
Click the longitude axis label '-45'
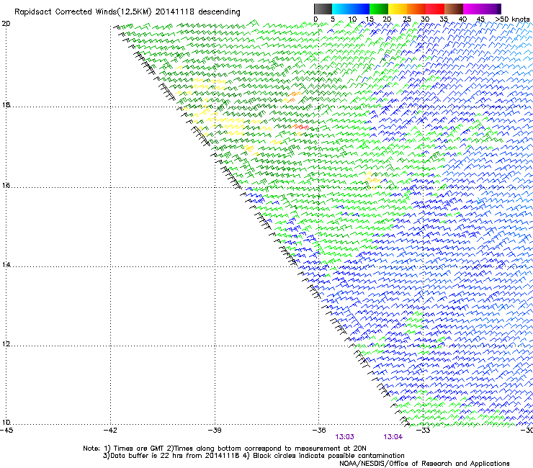(6, 431)
